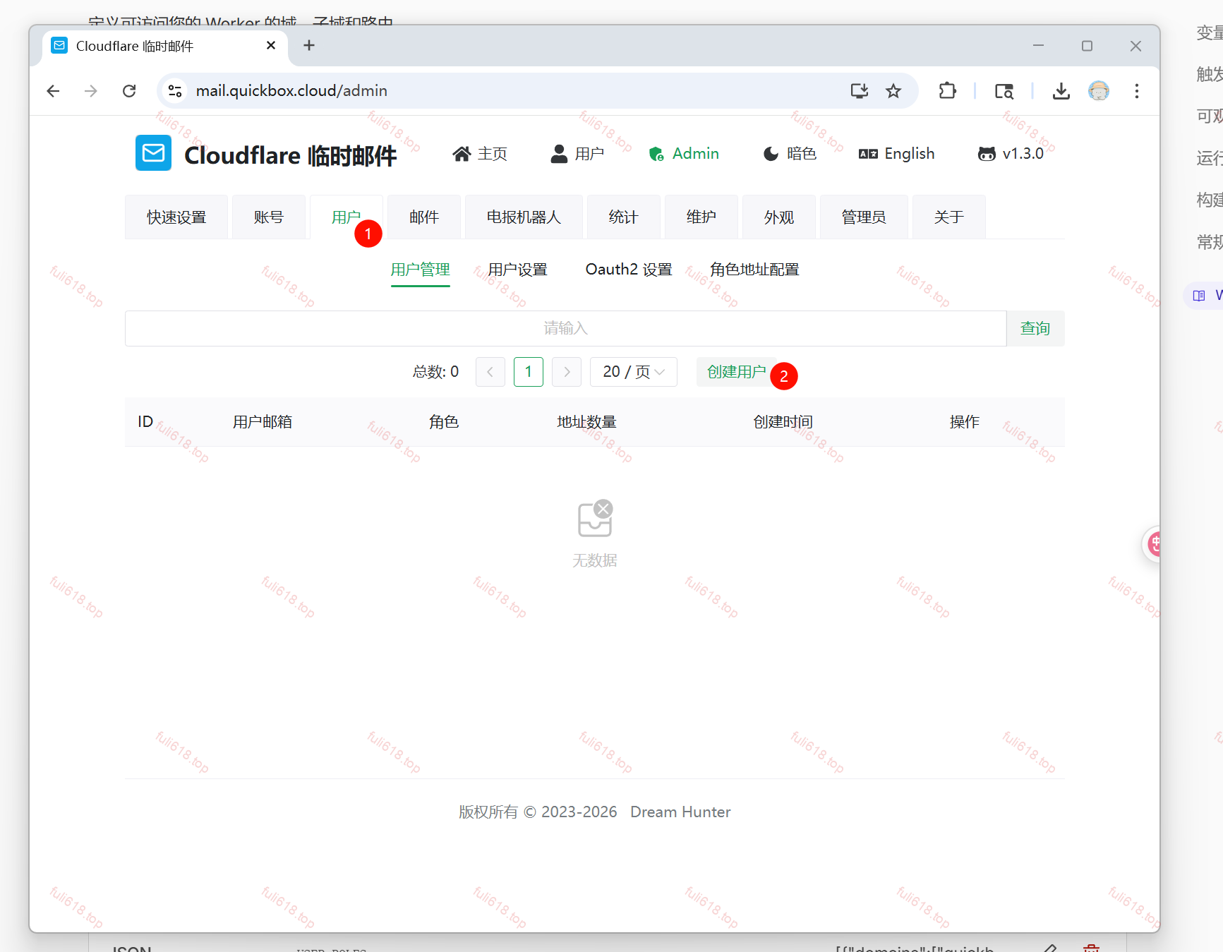Click next page arrow in pagination

click(567, 372)
